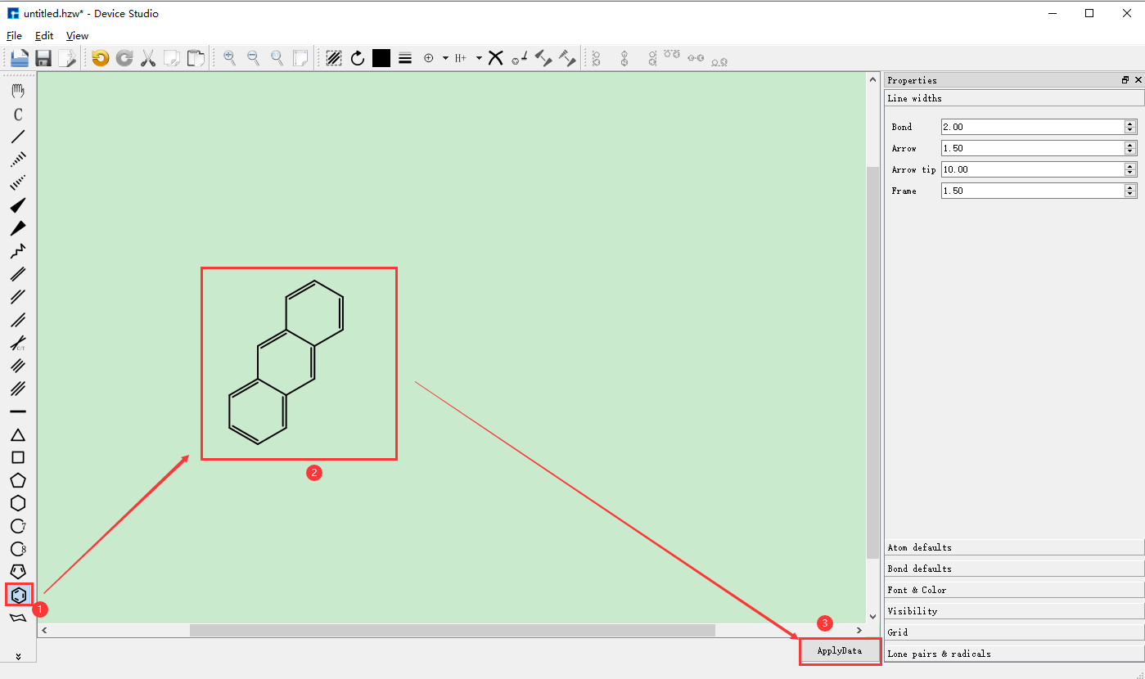The image size is (1145, 679).
Task: Select the pentagon ring tool
Action: pyautogui.click(x=18, y=480)
